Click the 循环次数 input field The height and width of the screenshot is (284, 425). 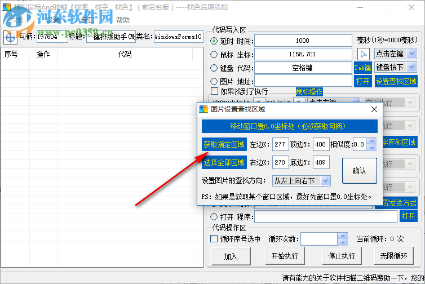[319, 239]
